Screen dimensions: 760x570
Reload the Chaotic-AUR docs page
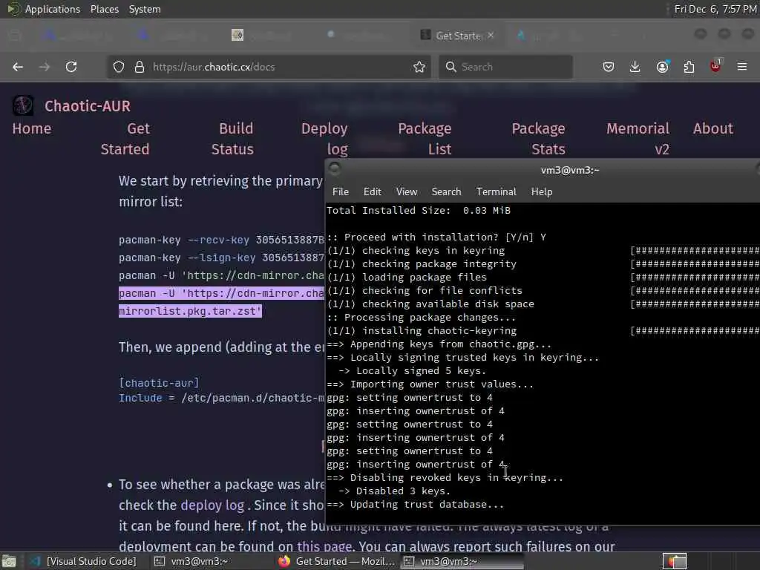[71, 67]
